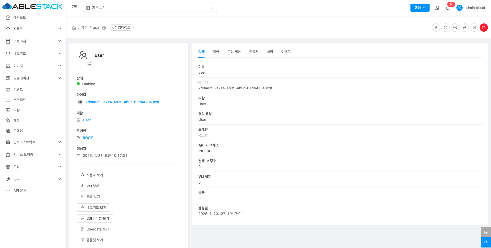Image resolution: width=491 pixels, height=248 pixels.
Task: Click the shield checkmark icon in toolbar
Action: click(x=474, y=28)
